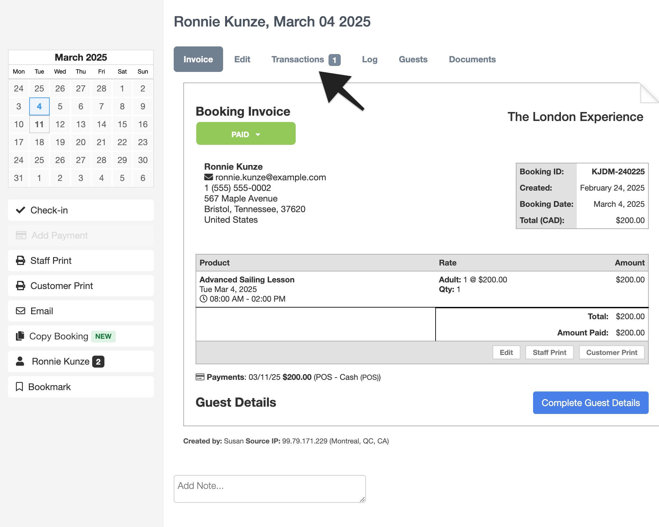
Task: Click the clock icon by lesson time
Action: pyautogui.click(x=204, y=299)
